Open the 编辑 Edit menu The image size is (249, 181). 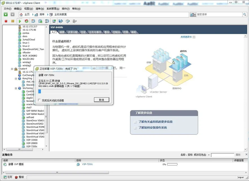pyautogui.click(x=18, y=8)
